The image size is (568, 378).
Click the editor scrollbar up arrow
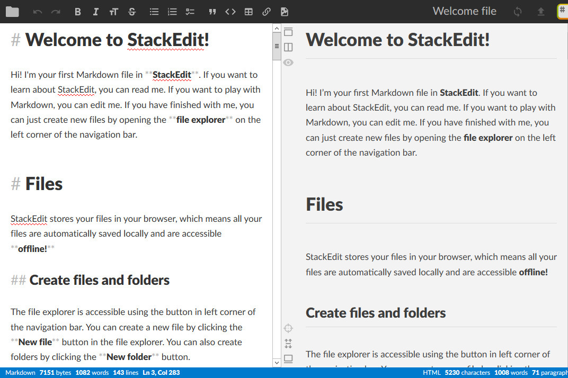click(277, 28)
